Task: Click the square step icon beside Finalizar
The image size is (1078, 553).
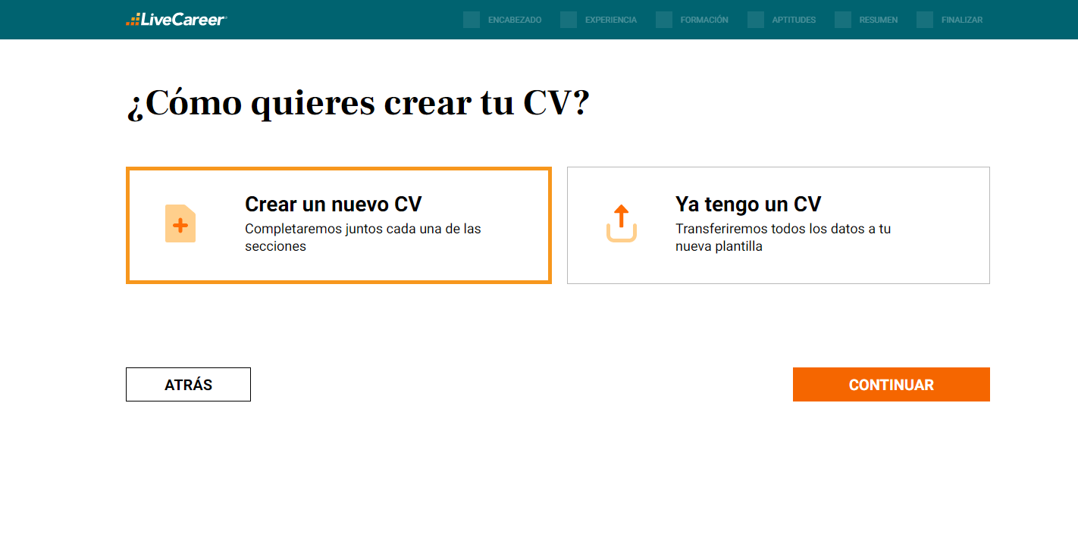Action: tap(925, 20)
